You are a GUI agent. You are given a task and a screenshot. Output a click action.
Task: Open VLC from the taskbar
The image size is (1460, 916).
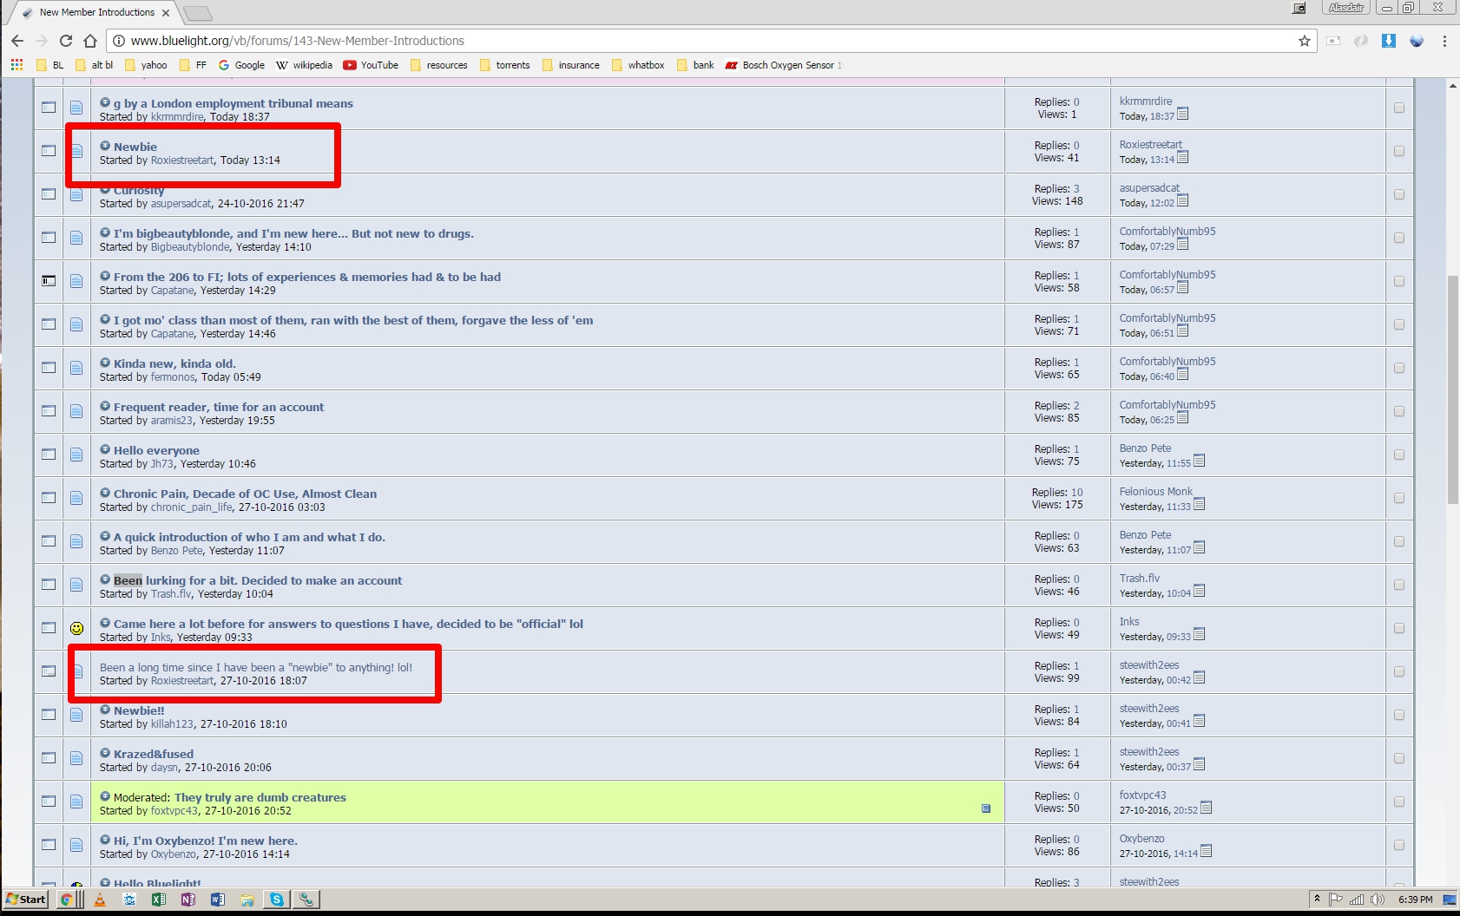pos(100,900)
